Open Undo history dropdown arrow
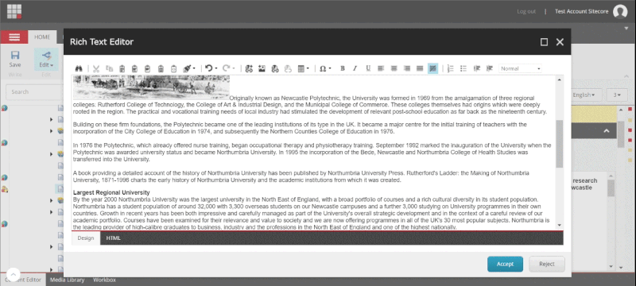 [x=216, y=68]
